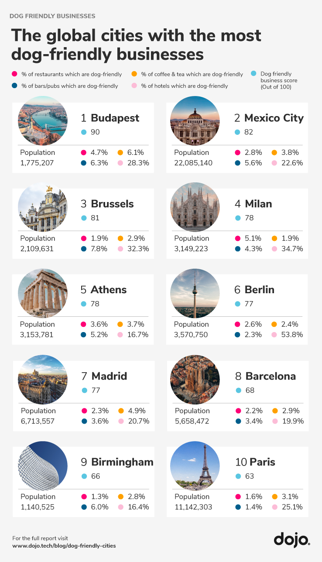The image size is (322, 562).
Task: Open the Paris Eiffel Tower image
Action: pyautogui.click(x=195, y=465)
